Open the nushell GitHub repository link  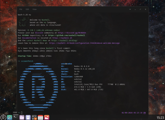pos(67,35)
